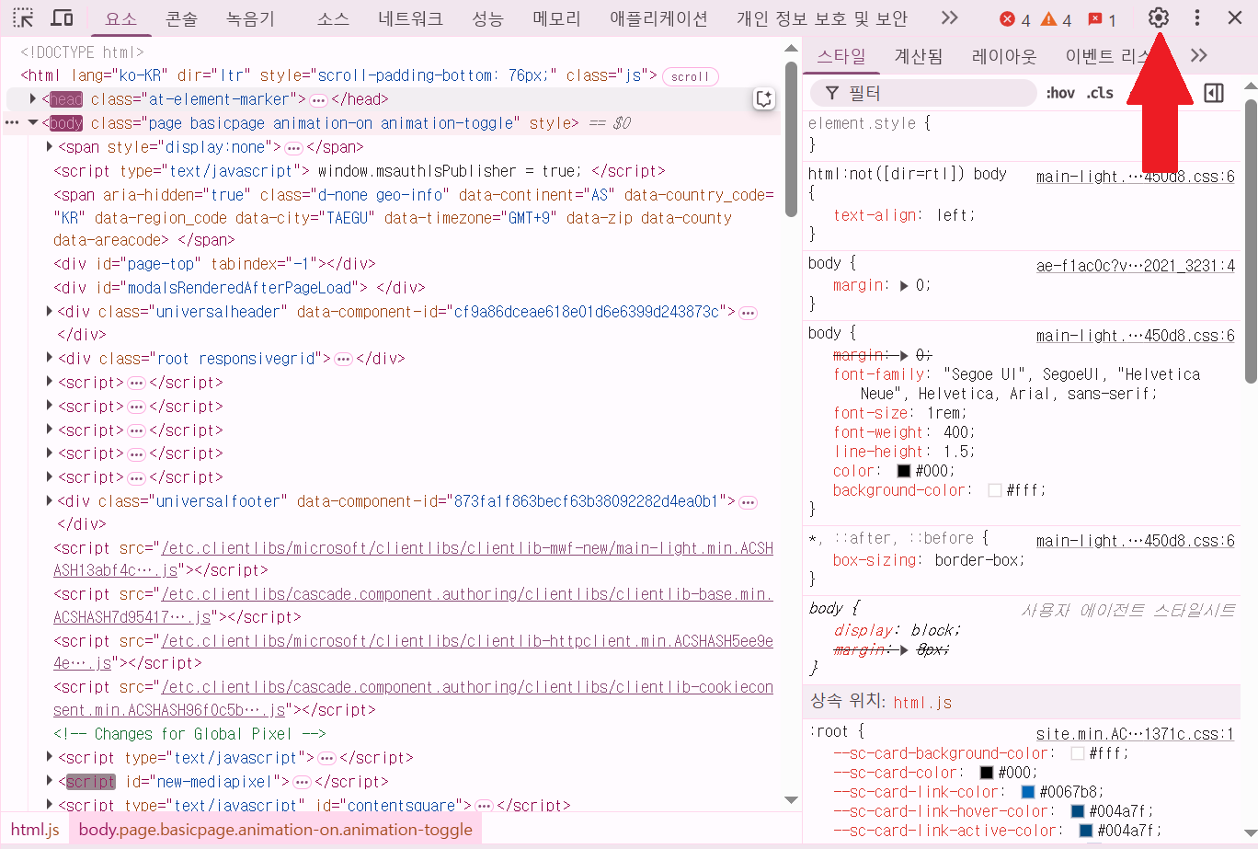This screenshot has width=1258, height=849.
Task: Focus the 필터 styles filter field
Action: 923,93
